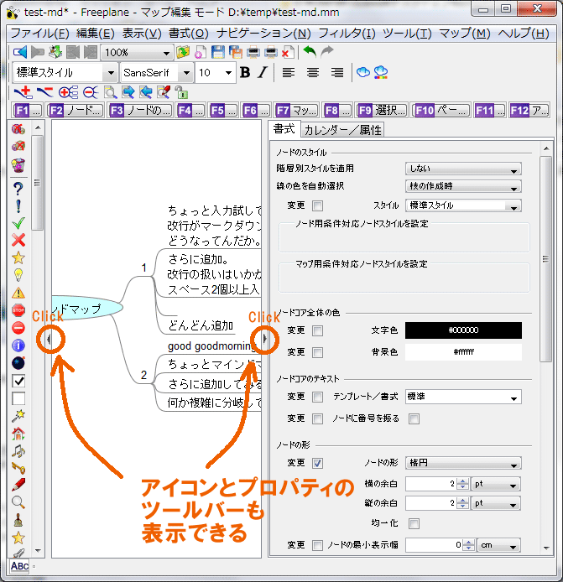The height and width of the screenshot is (582, 563).
Task: Toggle bold text formatting
Action: [245, 72]
